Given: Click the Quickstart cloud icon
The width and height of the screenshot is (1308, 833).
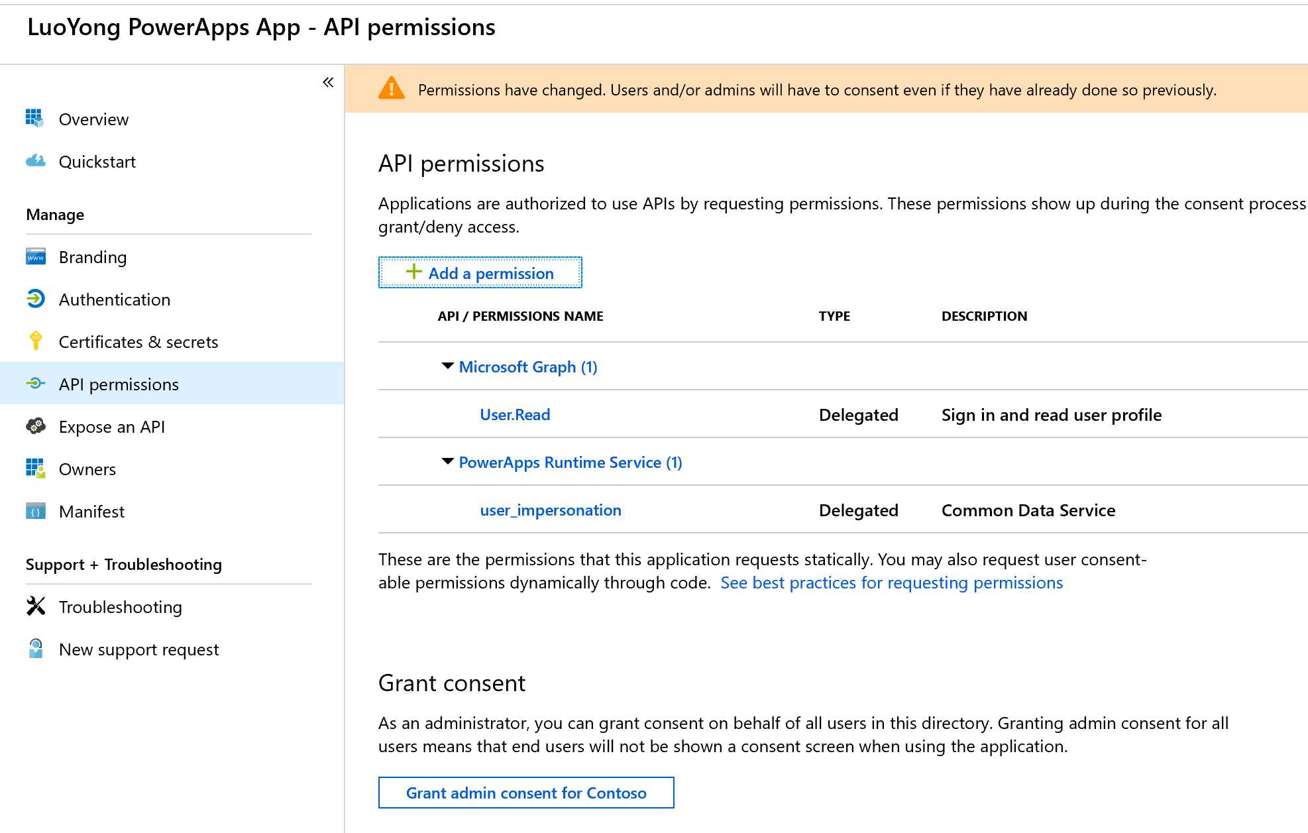Looking at the screenshot, I should pos(35,161).
